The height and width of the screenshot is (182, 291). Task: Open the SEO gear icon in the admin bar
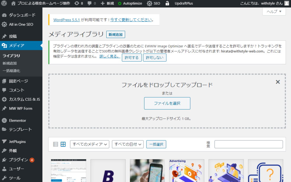(149, 3)
